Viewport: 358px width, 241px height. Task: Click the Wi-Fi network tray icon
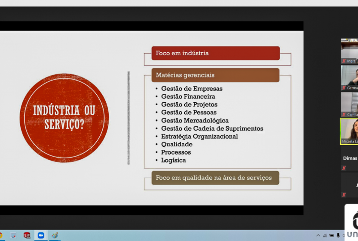325,235
